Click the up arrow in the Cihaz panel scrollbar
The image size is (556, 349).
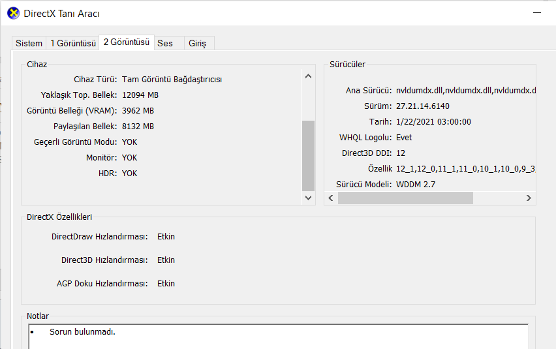[309, 76]
